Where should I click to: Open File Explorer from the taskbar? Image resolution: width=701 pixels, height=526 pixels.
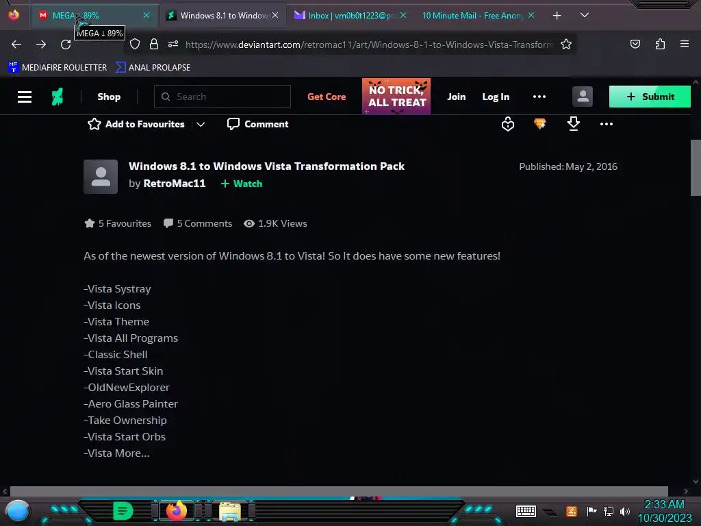point(230,512)
